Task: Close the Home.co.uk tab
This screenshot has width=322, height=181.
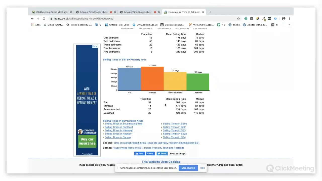Action: (203, 12)
